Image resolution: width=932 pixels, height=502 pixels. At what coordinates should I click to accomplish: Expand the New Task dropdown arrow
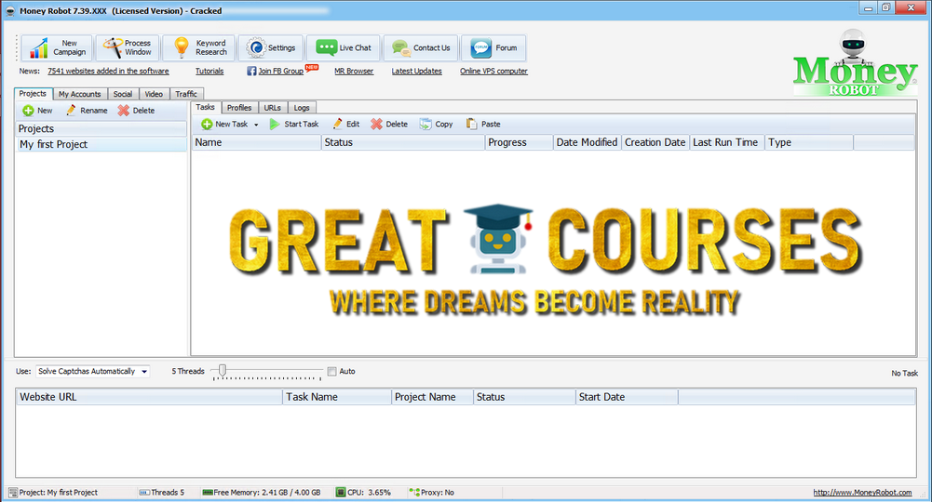(x=256, y=125)
